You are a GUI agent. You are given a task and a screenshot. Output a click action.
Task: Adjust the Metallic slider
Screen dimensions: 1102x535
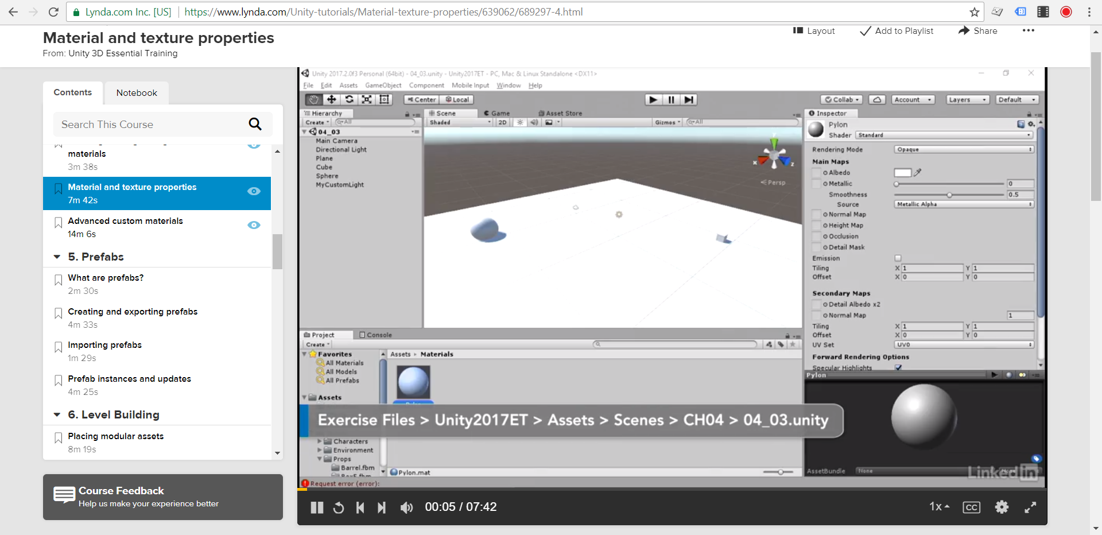tap(949, 184)
